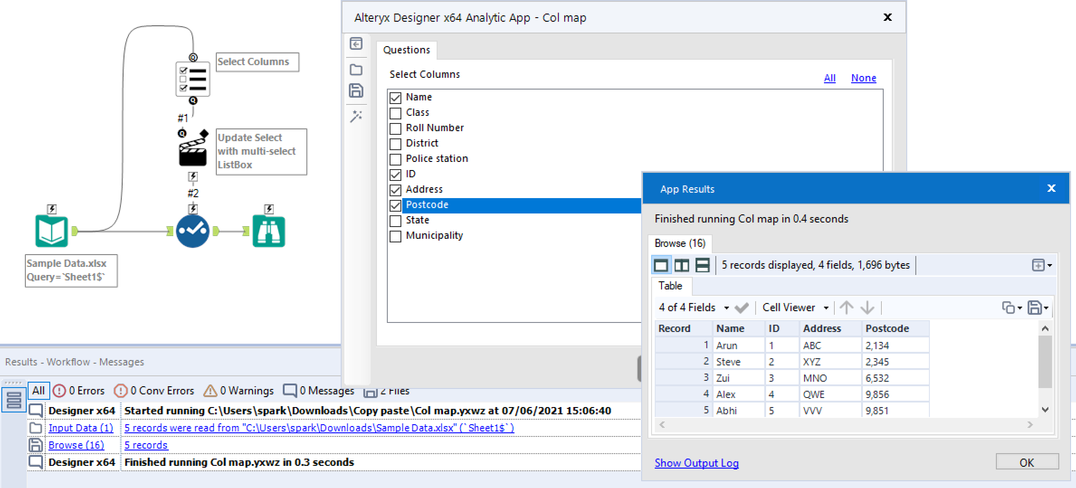Open a workflow using the sidebar folder icon
Image resolution: width=1076 pixels, height=488 pixels.
tap(357, 70)
